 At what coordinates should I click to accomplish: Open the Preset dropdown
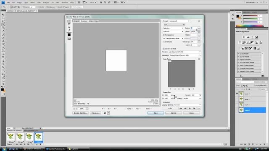179,21
